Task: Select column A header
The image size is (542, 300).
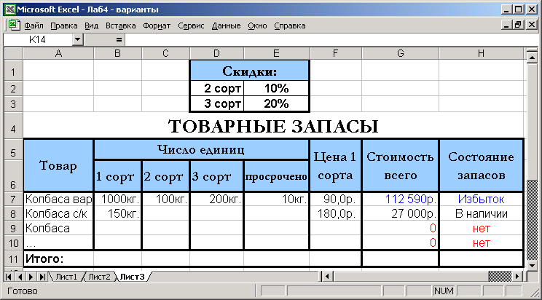Action: [58, 53]
